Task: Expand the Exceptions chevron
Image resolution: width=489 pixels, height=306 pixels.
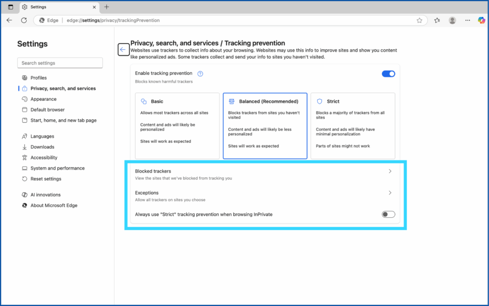Action: [390, 193]
